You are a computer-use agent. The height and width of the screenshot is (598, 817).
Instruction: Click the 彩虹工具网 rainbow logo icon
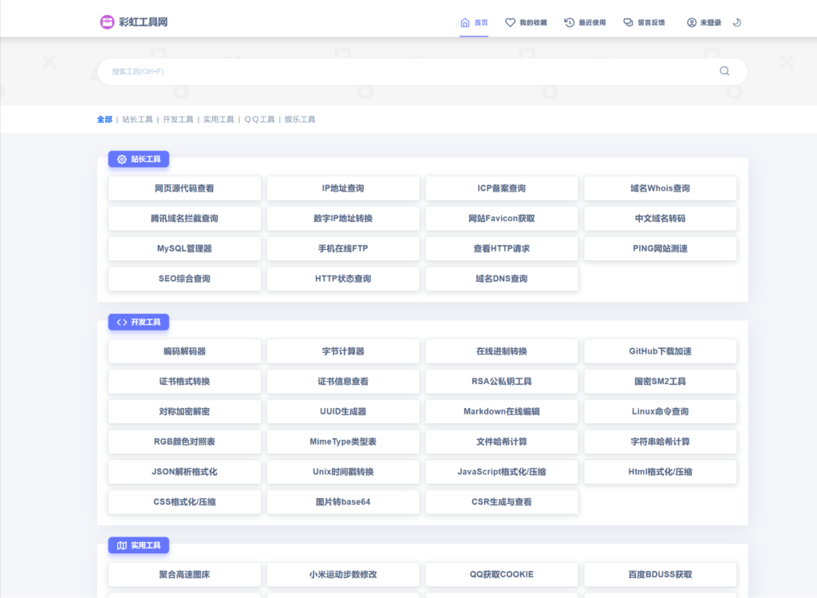click(106, 22)
